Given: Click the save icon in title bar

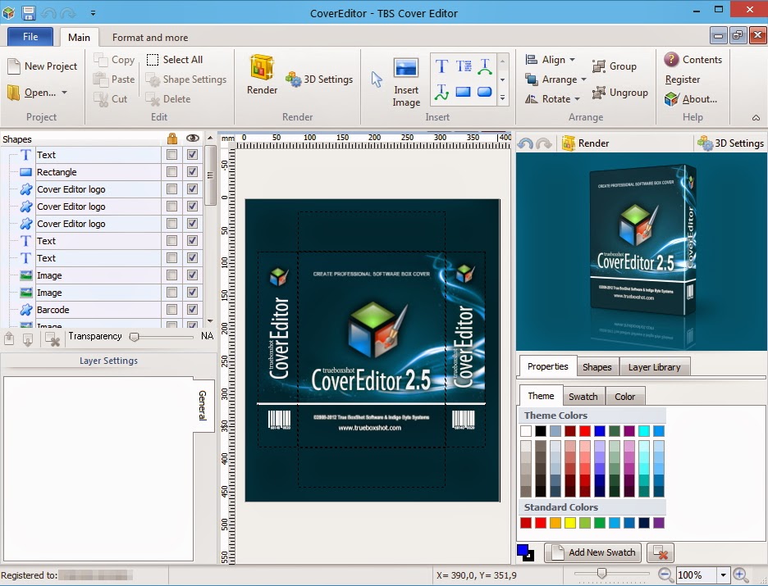Looking at the screenshot, I should coord(29,12).
